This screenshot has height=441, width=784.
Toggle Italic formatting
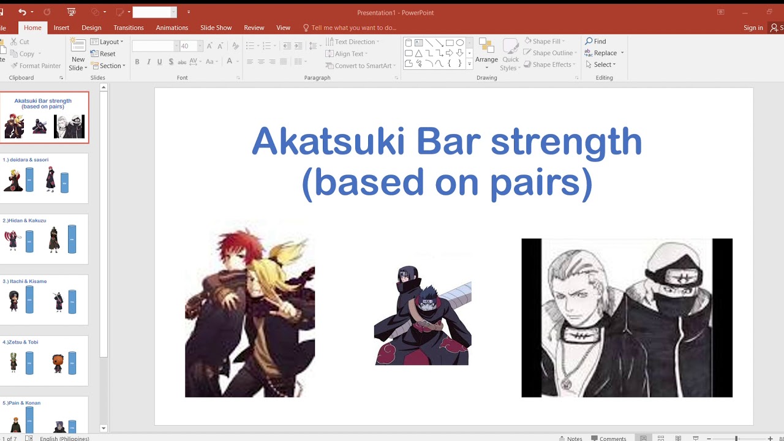click(x=148, y=62)
